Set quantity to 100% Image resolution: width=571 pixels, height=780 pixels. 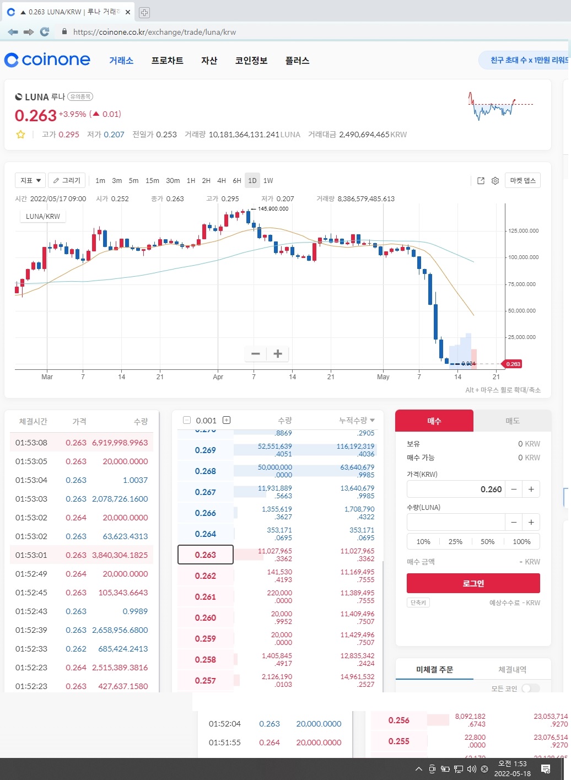tap(521, 541)
